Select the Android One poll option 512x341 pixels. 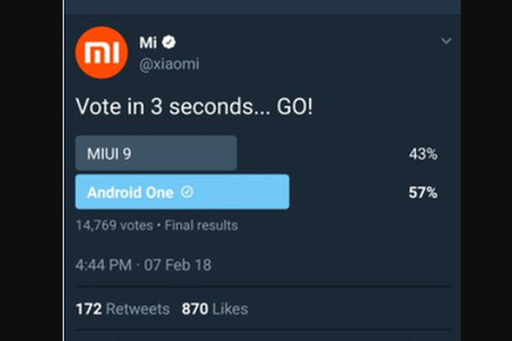(x=182, y=192)
